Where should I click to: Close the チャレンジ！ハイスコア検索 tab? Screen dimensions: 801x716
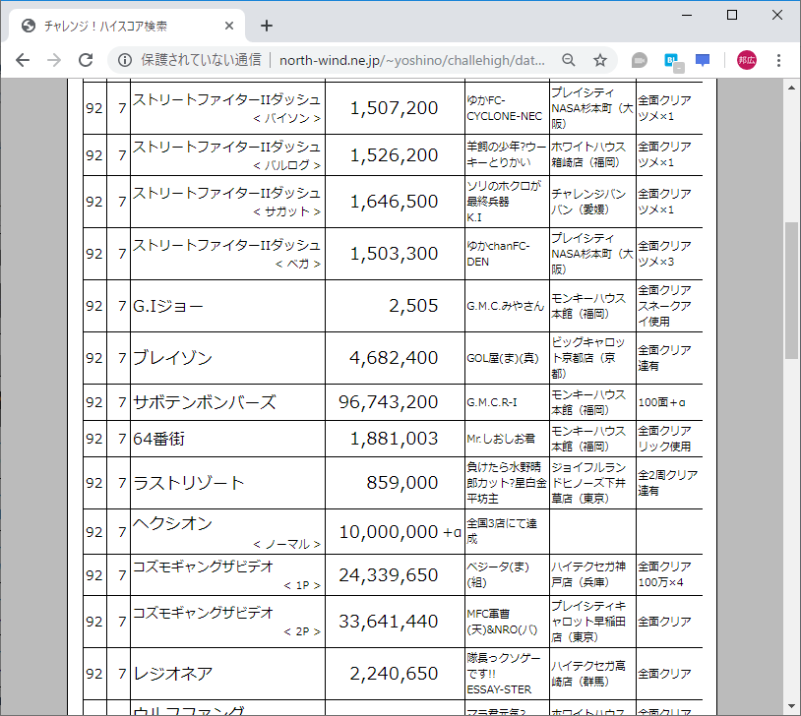(229, 26)
